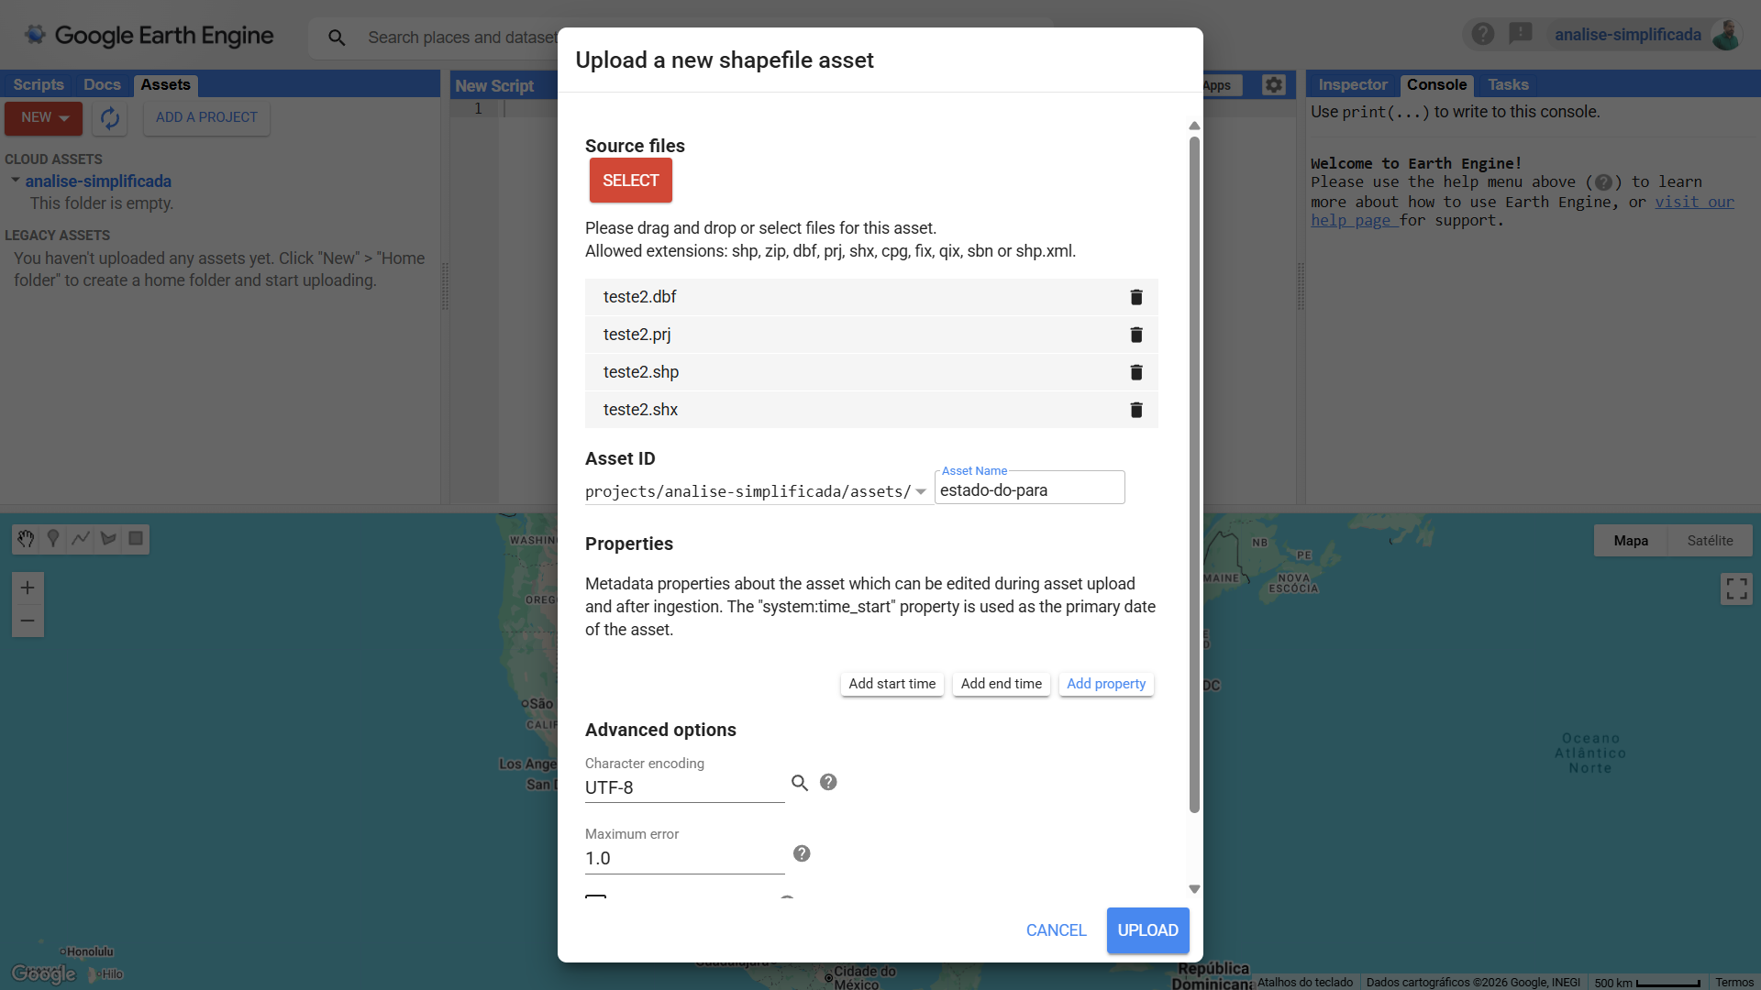Edit the Asset Name field

[1029, 489]
